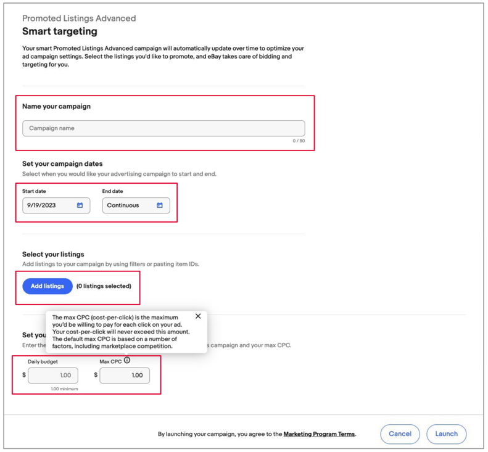Cancel the campaign setup
The width and height of the screenshot is (488, 452).
click(400, 434)
